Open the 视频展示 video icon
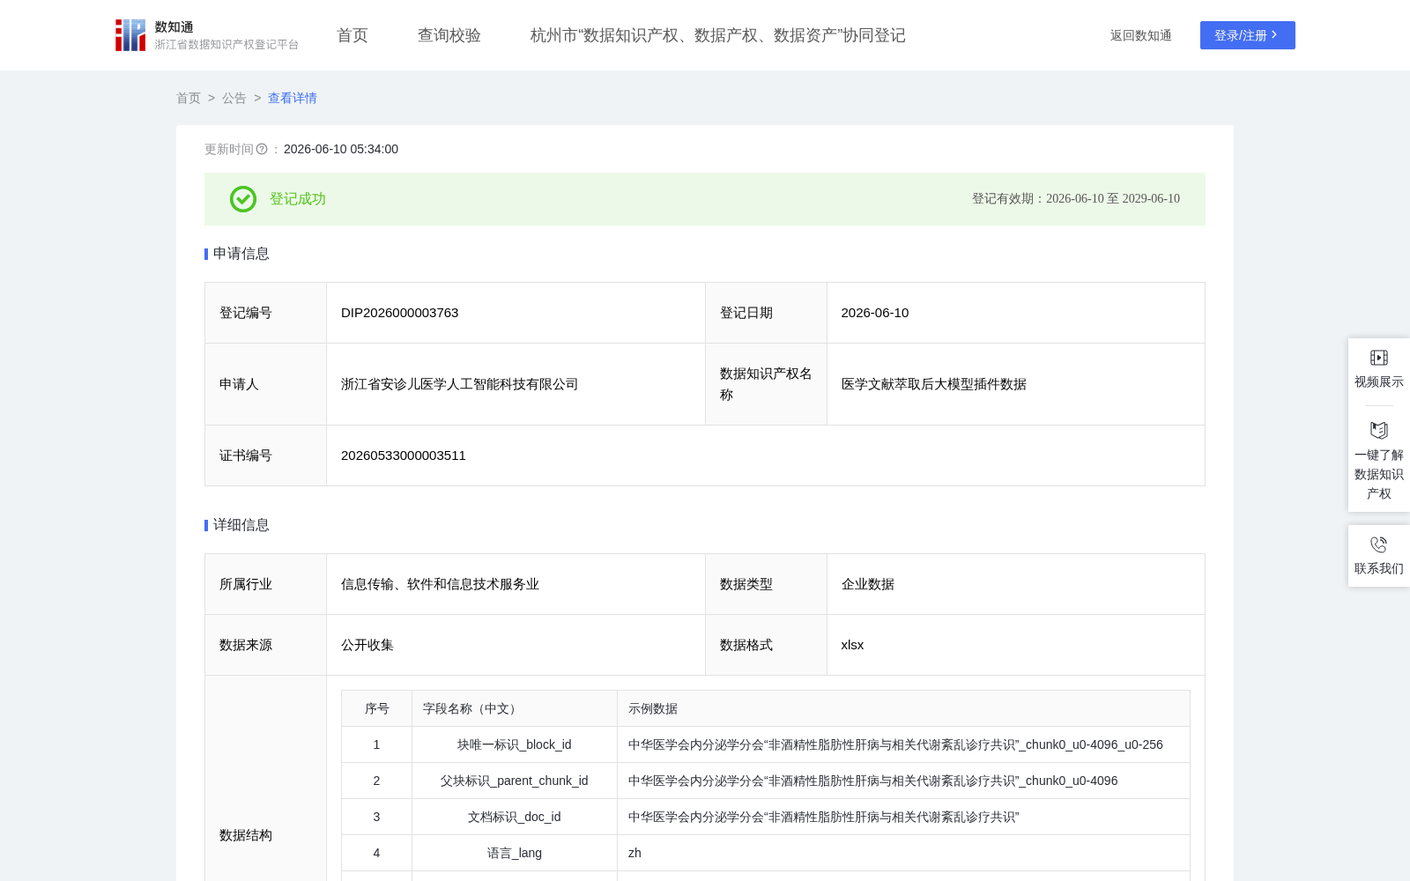Image resolution: width=1410 pixels, height=881 pixels. (x=1379, y=358)
